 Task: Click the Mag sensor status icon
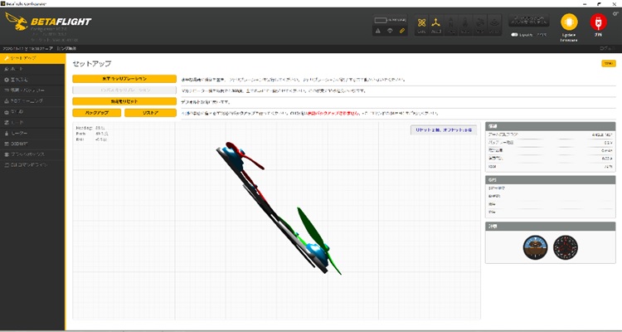(450, 25)
